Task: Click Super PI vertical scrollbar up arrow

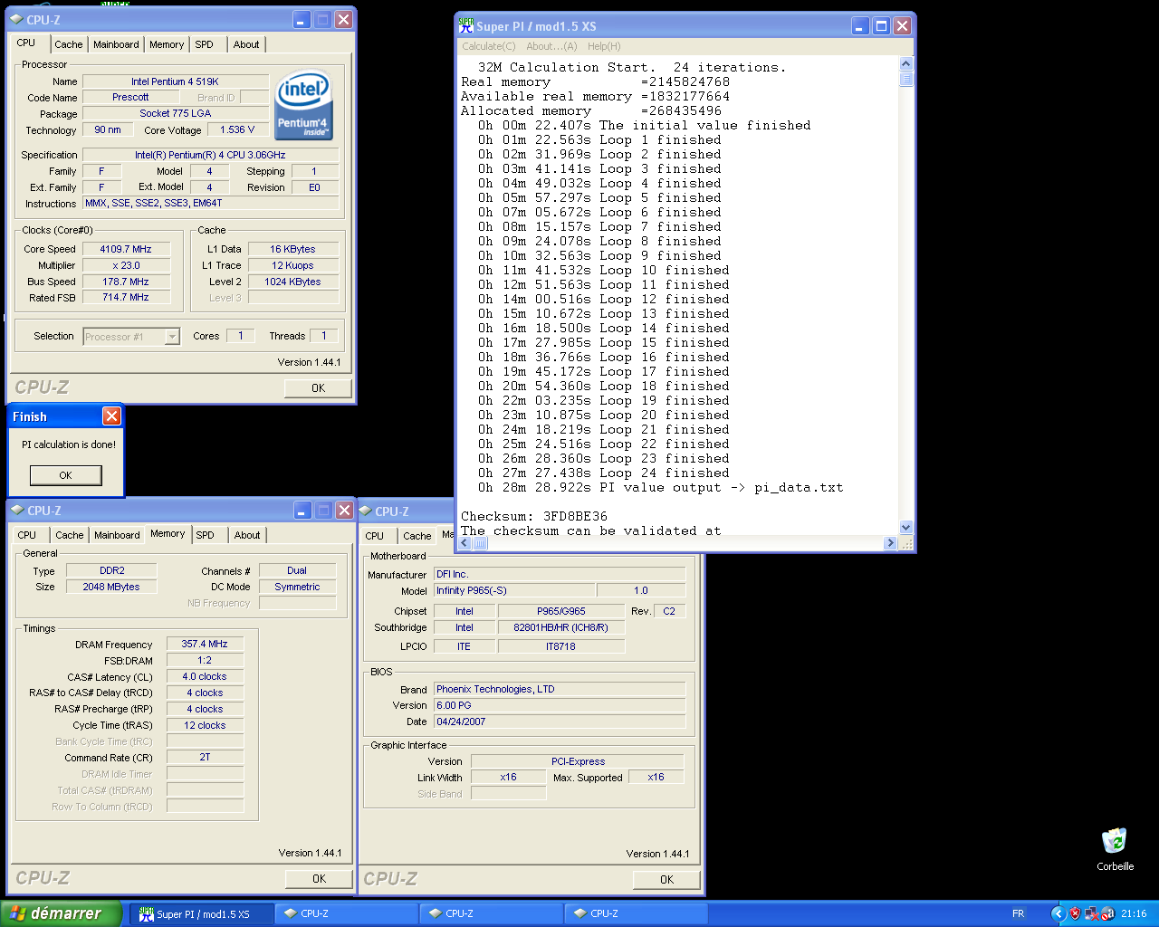Action: pos(906,63)
